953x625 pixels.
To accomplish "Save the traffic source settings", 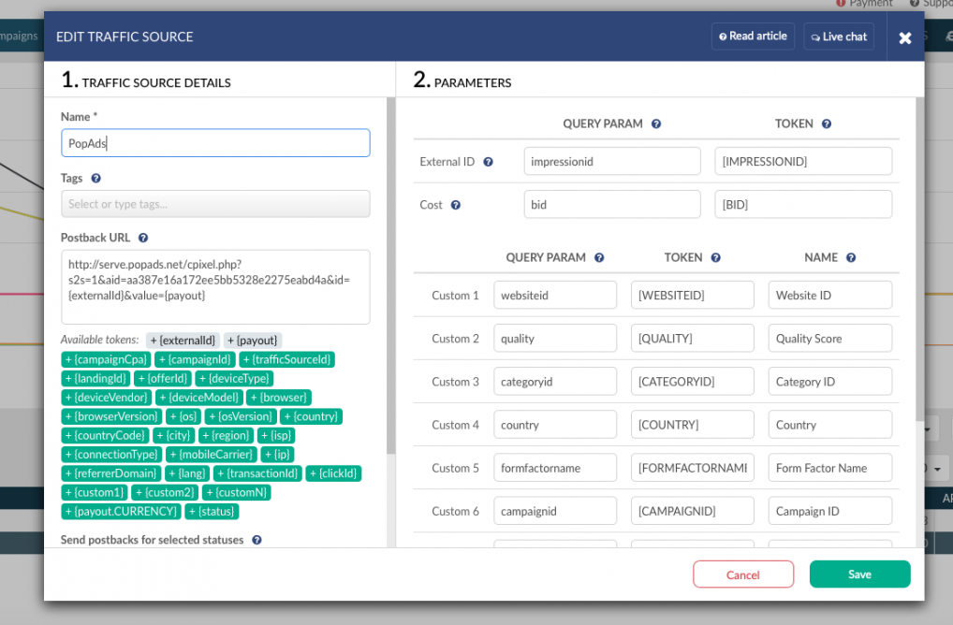I will (859, 574).
